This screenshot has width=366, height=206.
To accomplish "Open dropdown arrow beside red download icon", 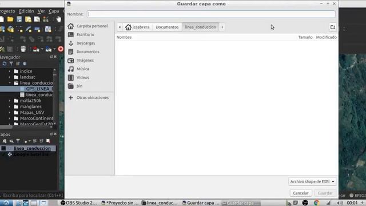I will [x=42, y=49].
